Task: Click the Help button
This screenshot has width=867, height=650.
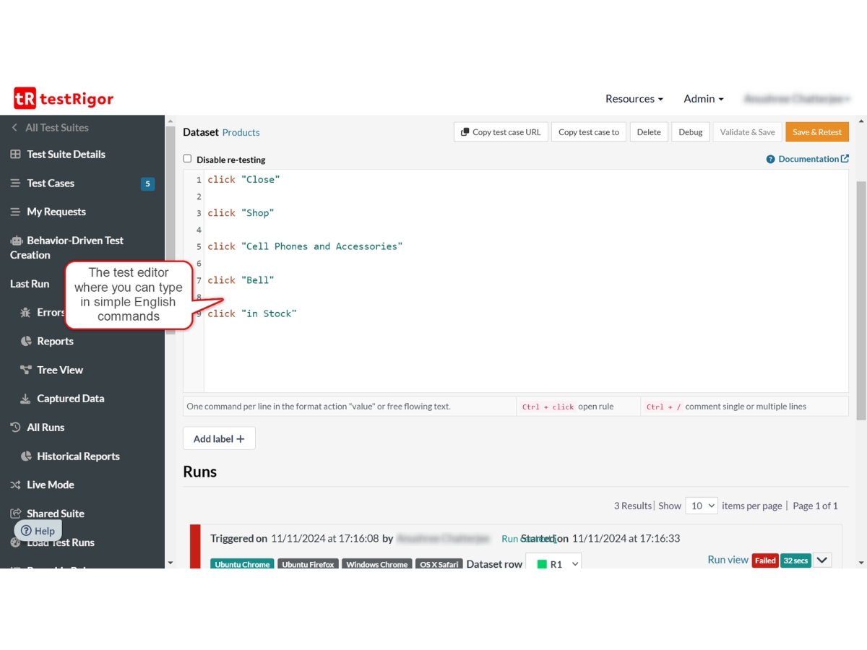Action: [38, 531]
